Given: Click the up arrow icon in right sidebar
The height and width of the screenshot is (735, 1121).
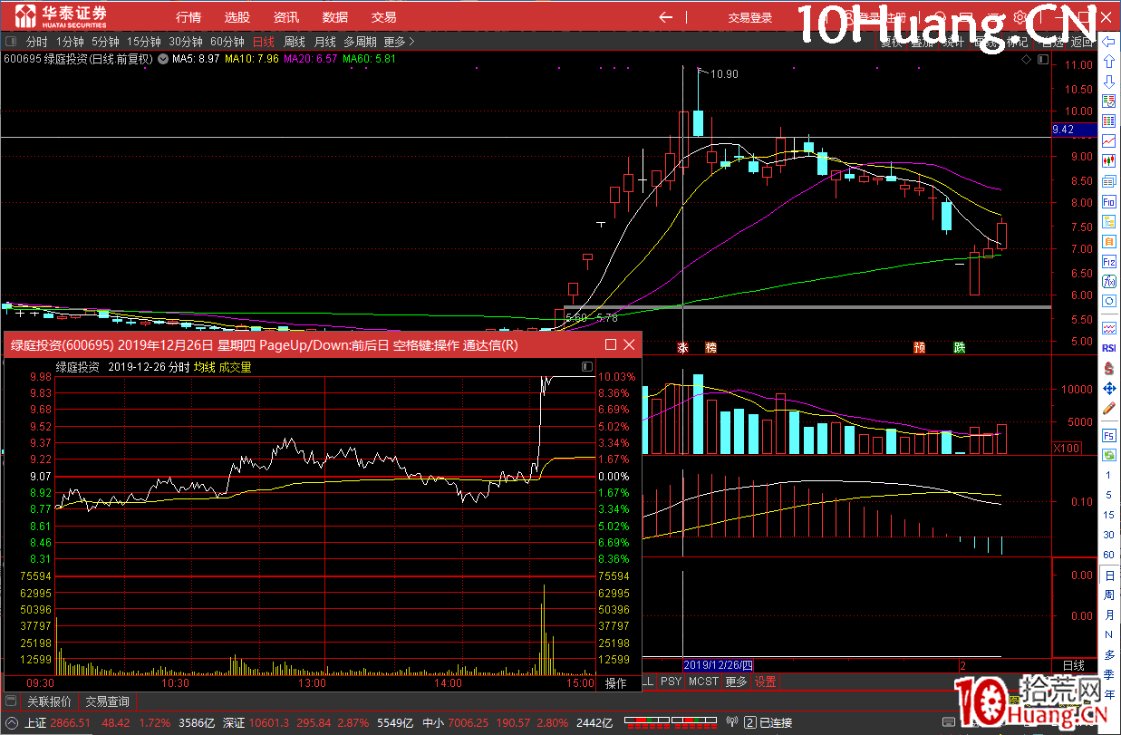Looking at the screenshot, I should point(1108,62).
